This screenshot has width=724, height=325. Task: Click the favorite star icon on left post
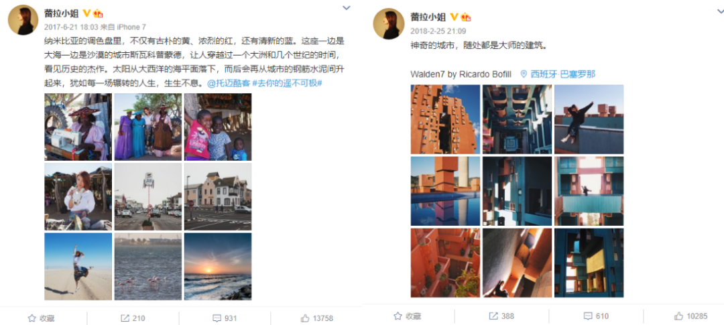(x=32, y=318)
